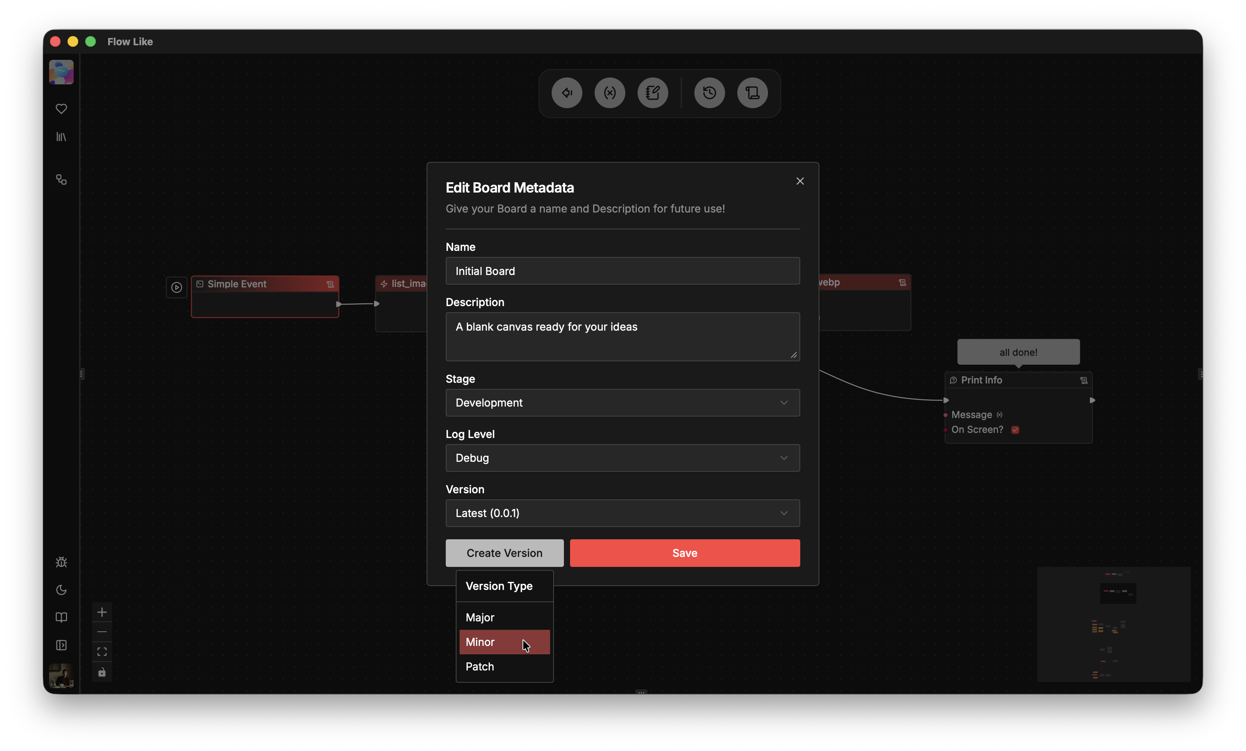Open the notebook edit icon in top toolbar
The height and width of the screenshot is (751, 1246).
point(653,92)
